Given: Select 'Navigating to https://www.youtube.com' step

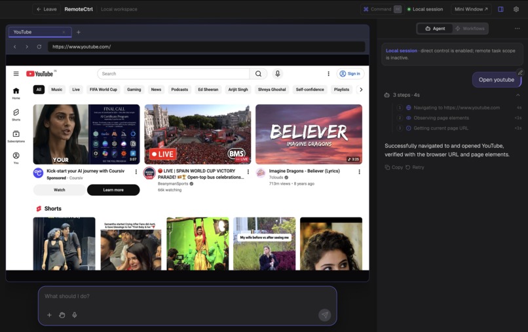Looking at the screenshot, I should tap(457, 108).
